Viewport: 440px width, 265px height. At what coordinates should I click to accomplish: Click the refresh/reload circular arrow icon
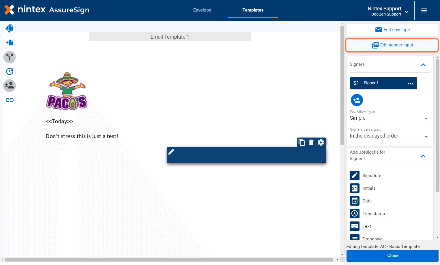[10, 71]
